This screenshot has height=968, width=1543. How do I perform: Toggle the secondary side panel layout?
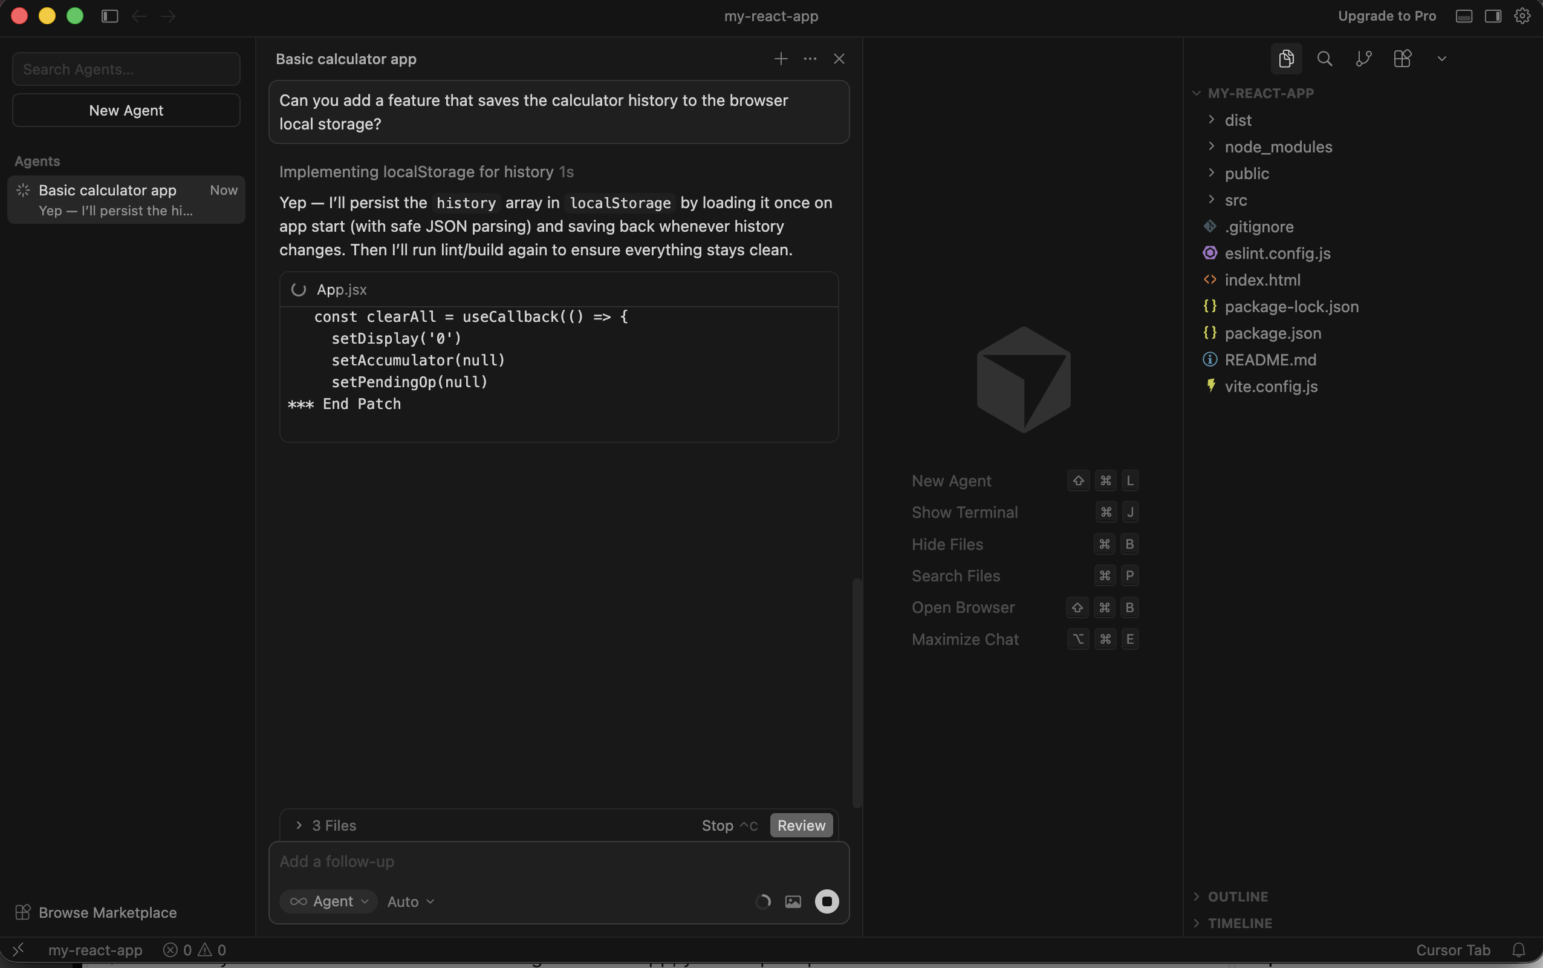1492,15
